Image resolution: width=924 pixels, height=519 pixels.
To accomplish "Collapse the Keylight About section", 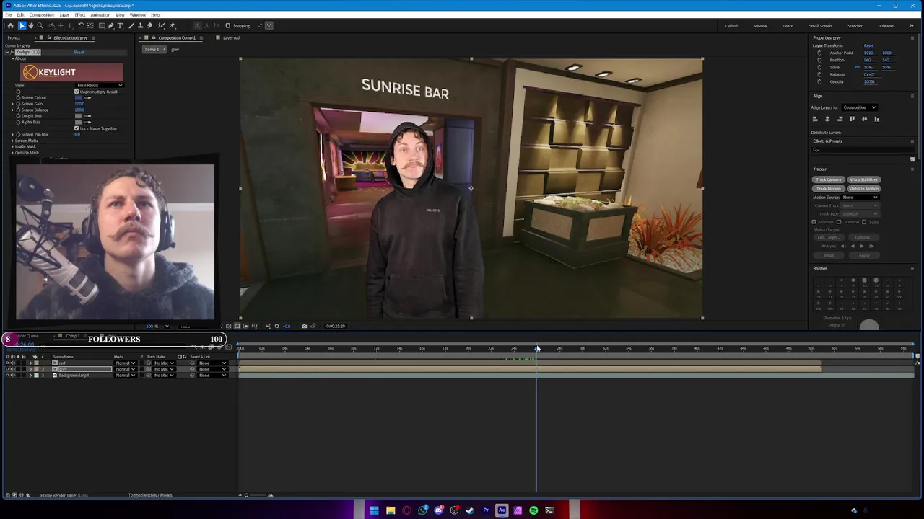I will (x=12, y=58).
